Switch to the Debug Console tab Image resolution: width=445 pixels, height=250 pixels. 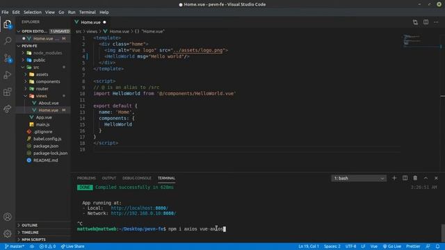click(x=137, y=178)
